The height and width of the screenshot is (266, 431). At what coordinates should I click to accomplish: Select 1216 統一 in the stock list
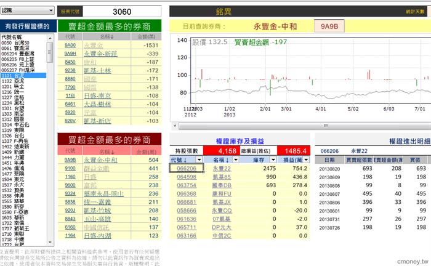(x=13, y=92)
